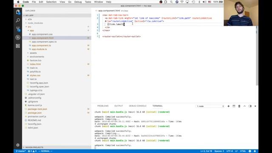The height and width of the screenshot is (153, 272).
Task: Open the Explorer view icon
Action: [18, 12]
